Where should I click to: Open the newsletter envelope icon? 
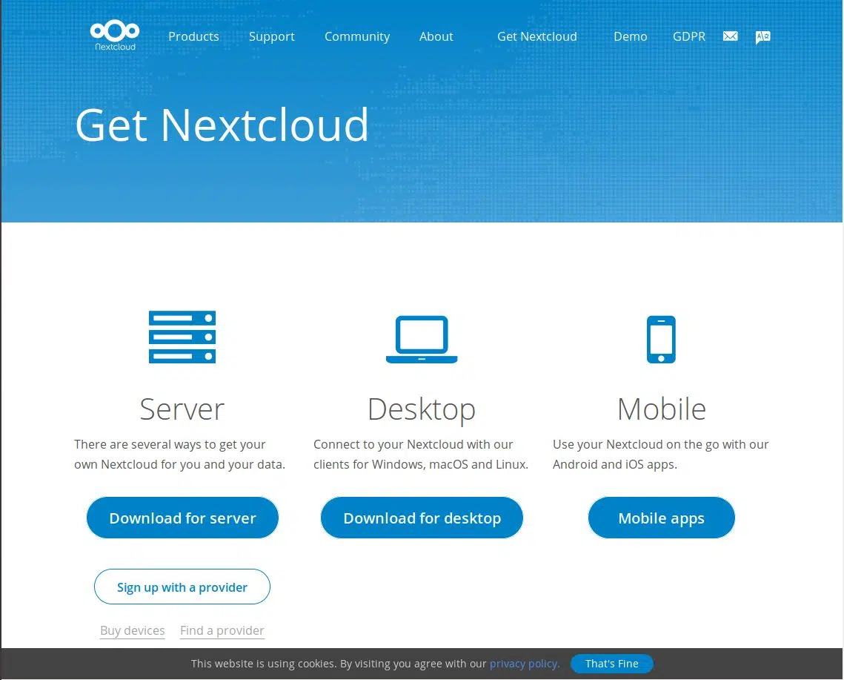click(x=730, y=36)
